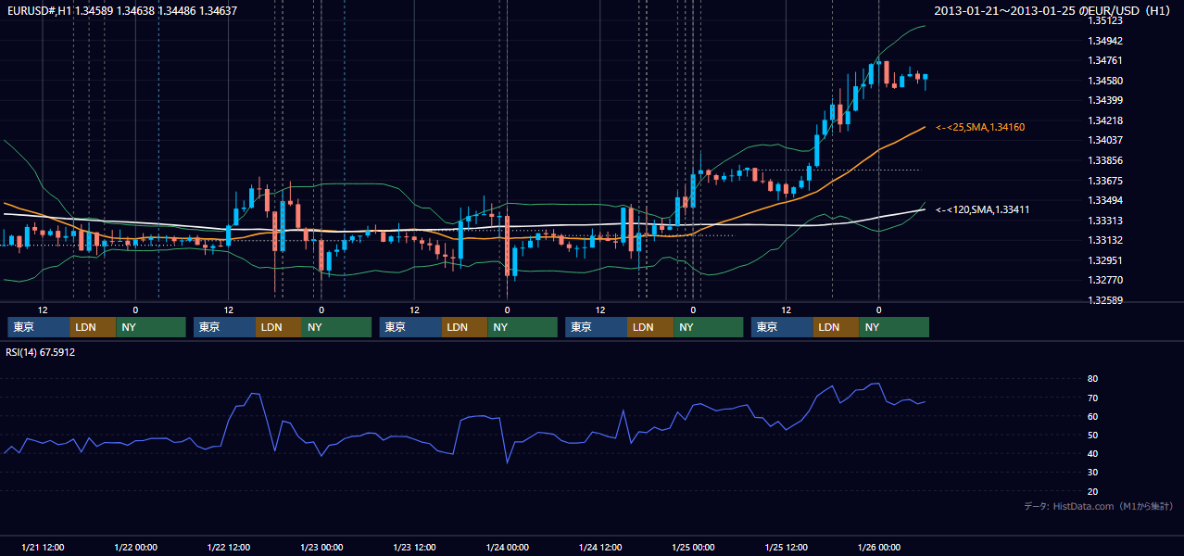This screenshot has width=1184, height=556.
Task: Select the LDN session block for January 24
Action: [x=651, y=327]
